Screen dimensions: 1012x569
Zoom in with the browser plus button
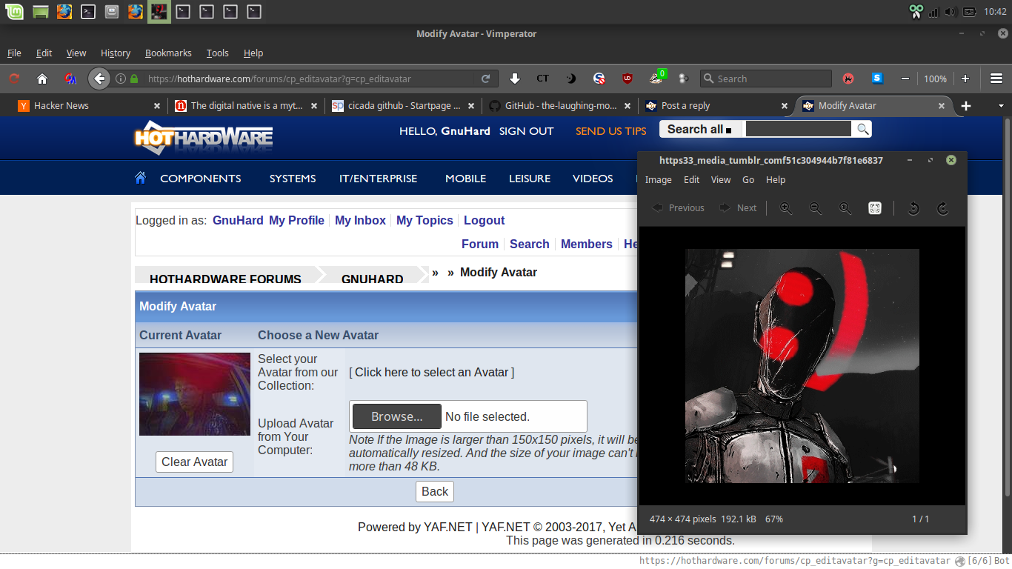pos(965,79)
